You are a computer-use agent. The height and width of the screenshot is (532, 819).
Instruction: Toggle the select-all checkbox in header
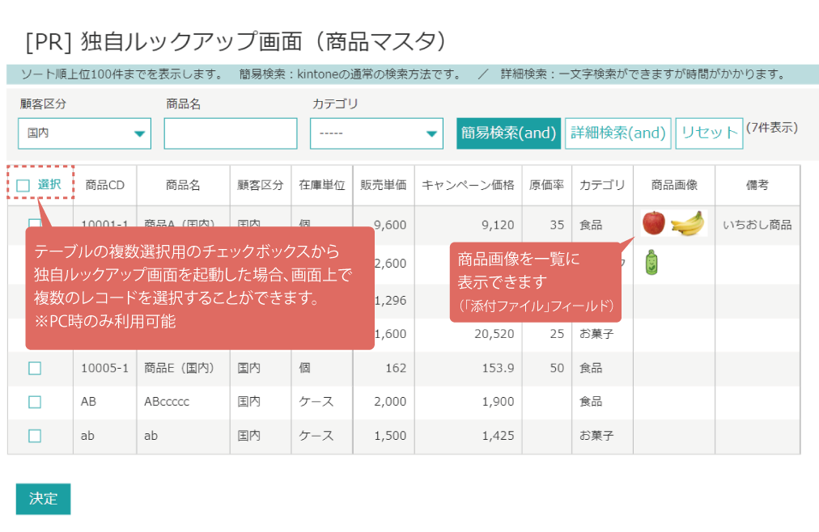click(x=23, y=185)
